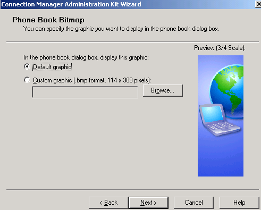Click the 'Default graphic' label text
The width and height of the screenshot is (261, 210).
(x=52, y=67)
